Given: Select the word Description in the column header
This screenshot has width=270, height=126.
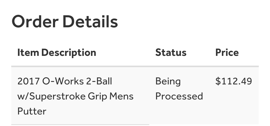Looking at the screenshot, I should [x=68, y=53].
